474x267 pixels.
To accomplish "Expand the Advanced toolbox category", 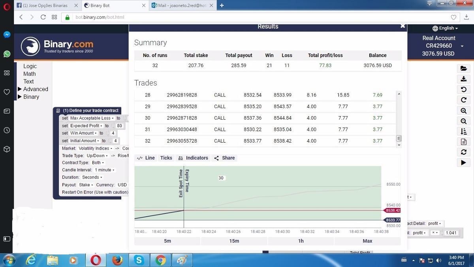I will click(x=33, y=89).
